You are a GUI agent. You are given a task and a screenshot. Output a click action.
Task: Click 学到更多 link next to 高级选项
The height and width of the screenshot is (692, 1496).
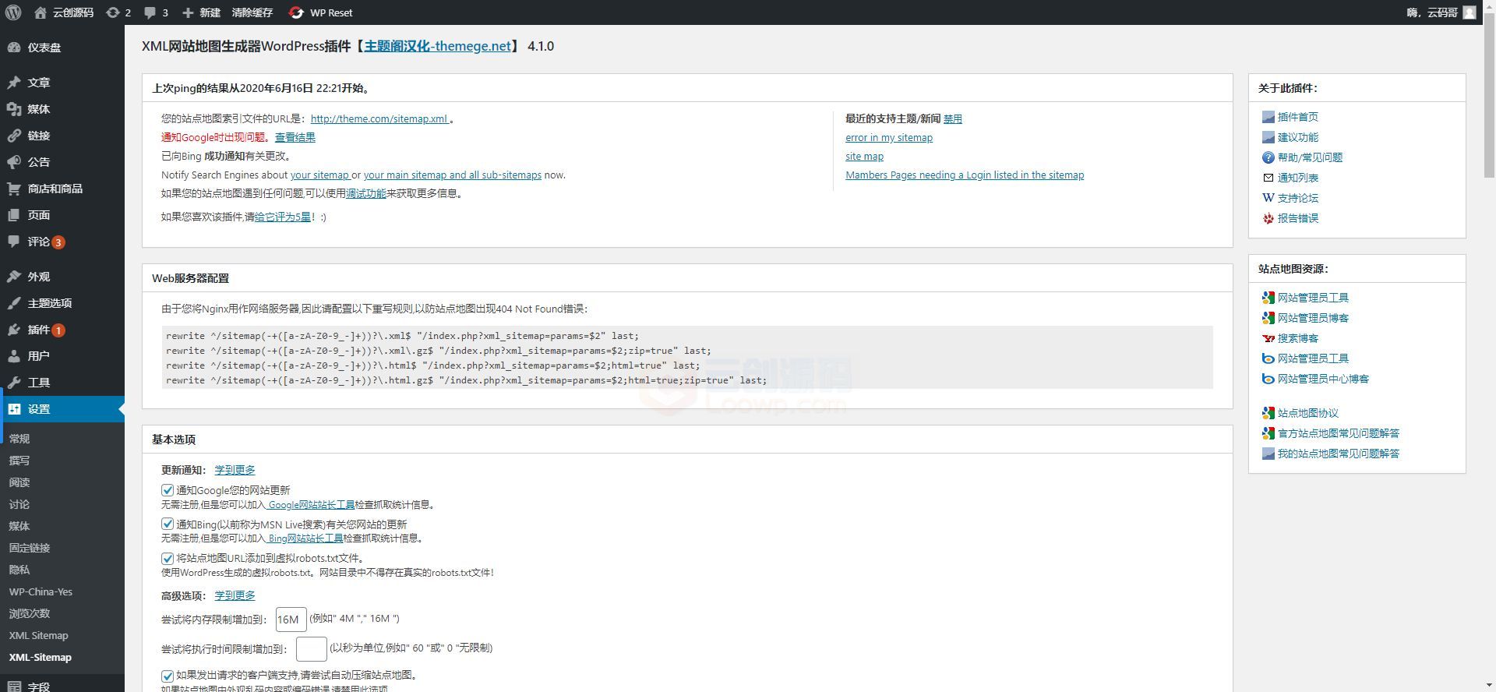pos(235,595)
